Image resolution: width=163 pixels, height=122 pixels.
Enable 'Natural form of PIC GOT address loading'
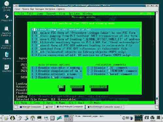pyautogui.click(x=34, y=45)
